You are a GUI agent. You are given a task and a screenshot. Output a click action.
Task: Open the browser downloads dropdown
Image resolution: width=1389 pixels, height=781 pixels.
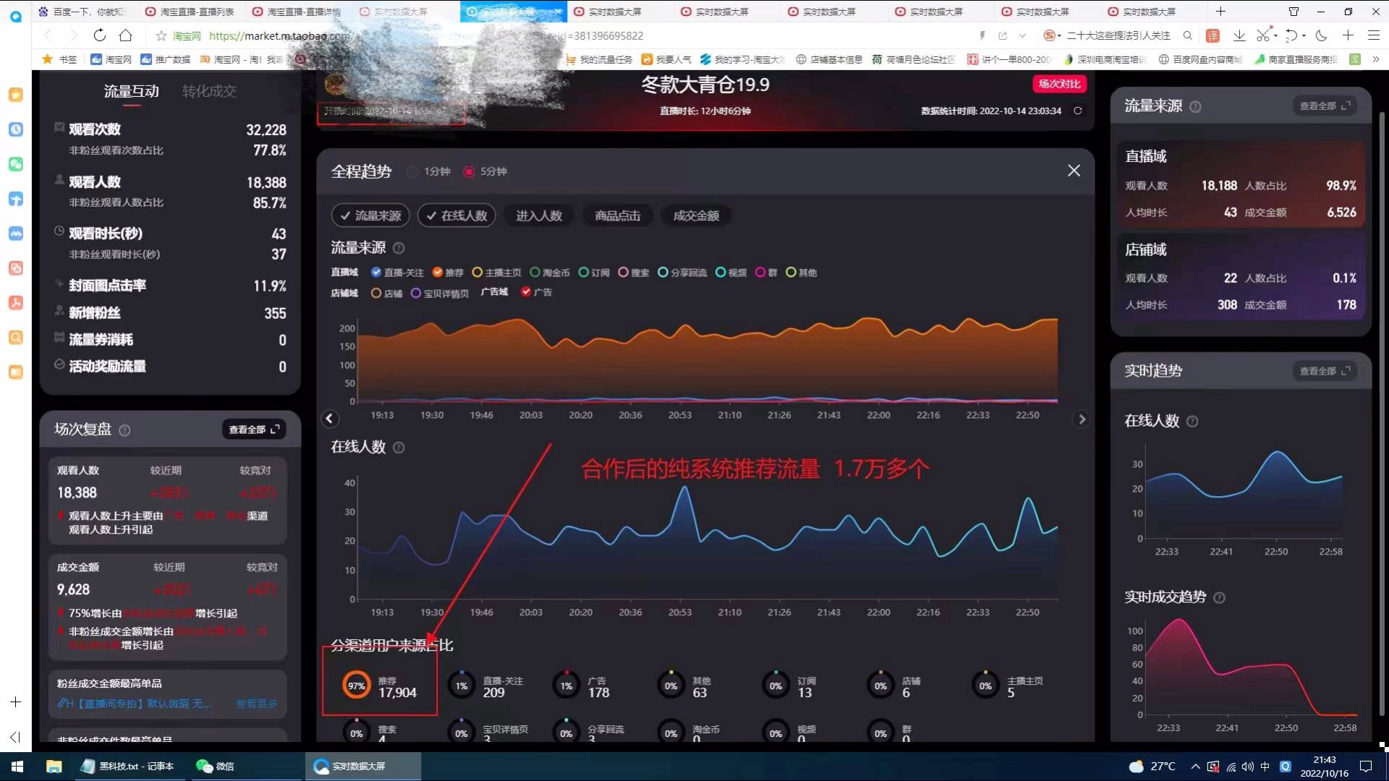point(1239,35)
